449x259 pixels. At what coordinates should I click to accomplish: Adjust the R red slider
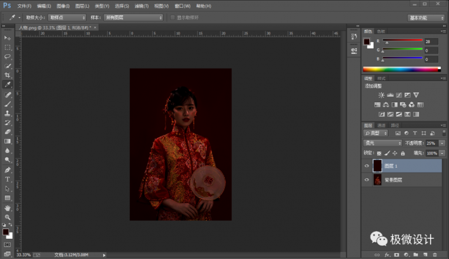pyautogui.click(x=387, y=43)
